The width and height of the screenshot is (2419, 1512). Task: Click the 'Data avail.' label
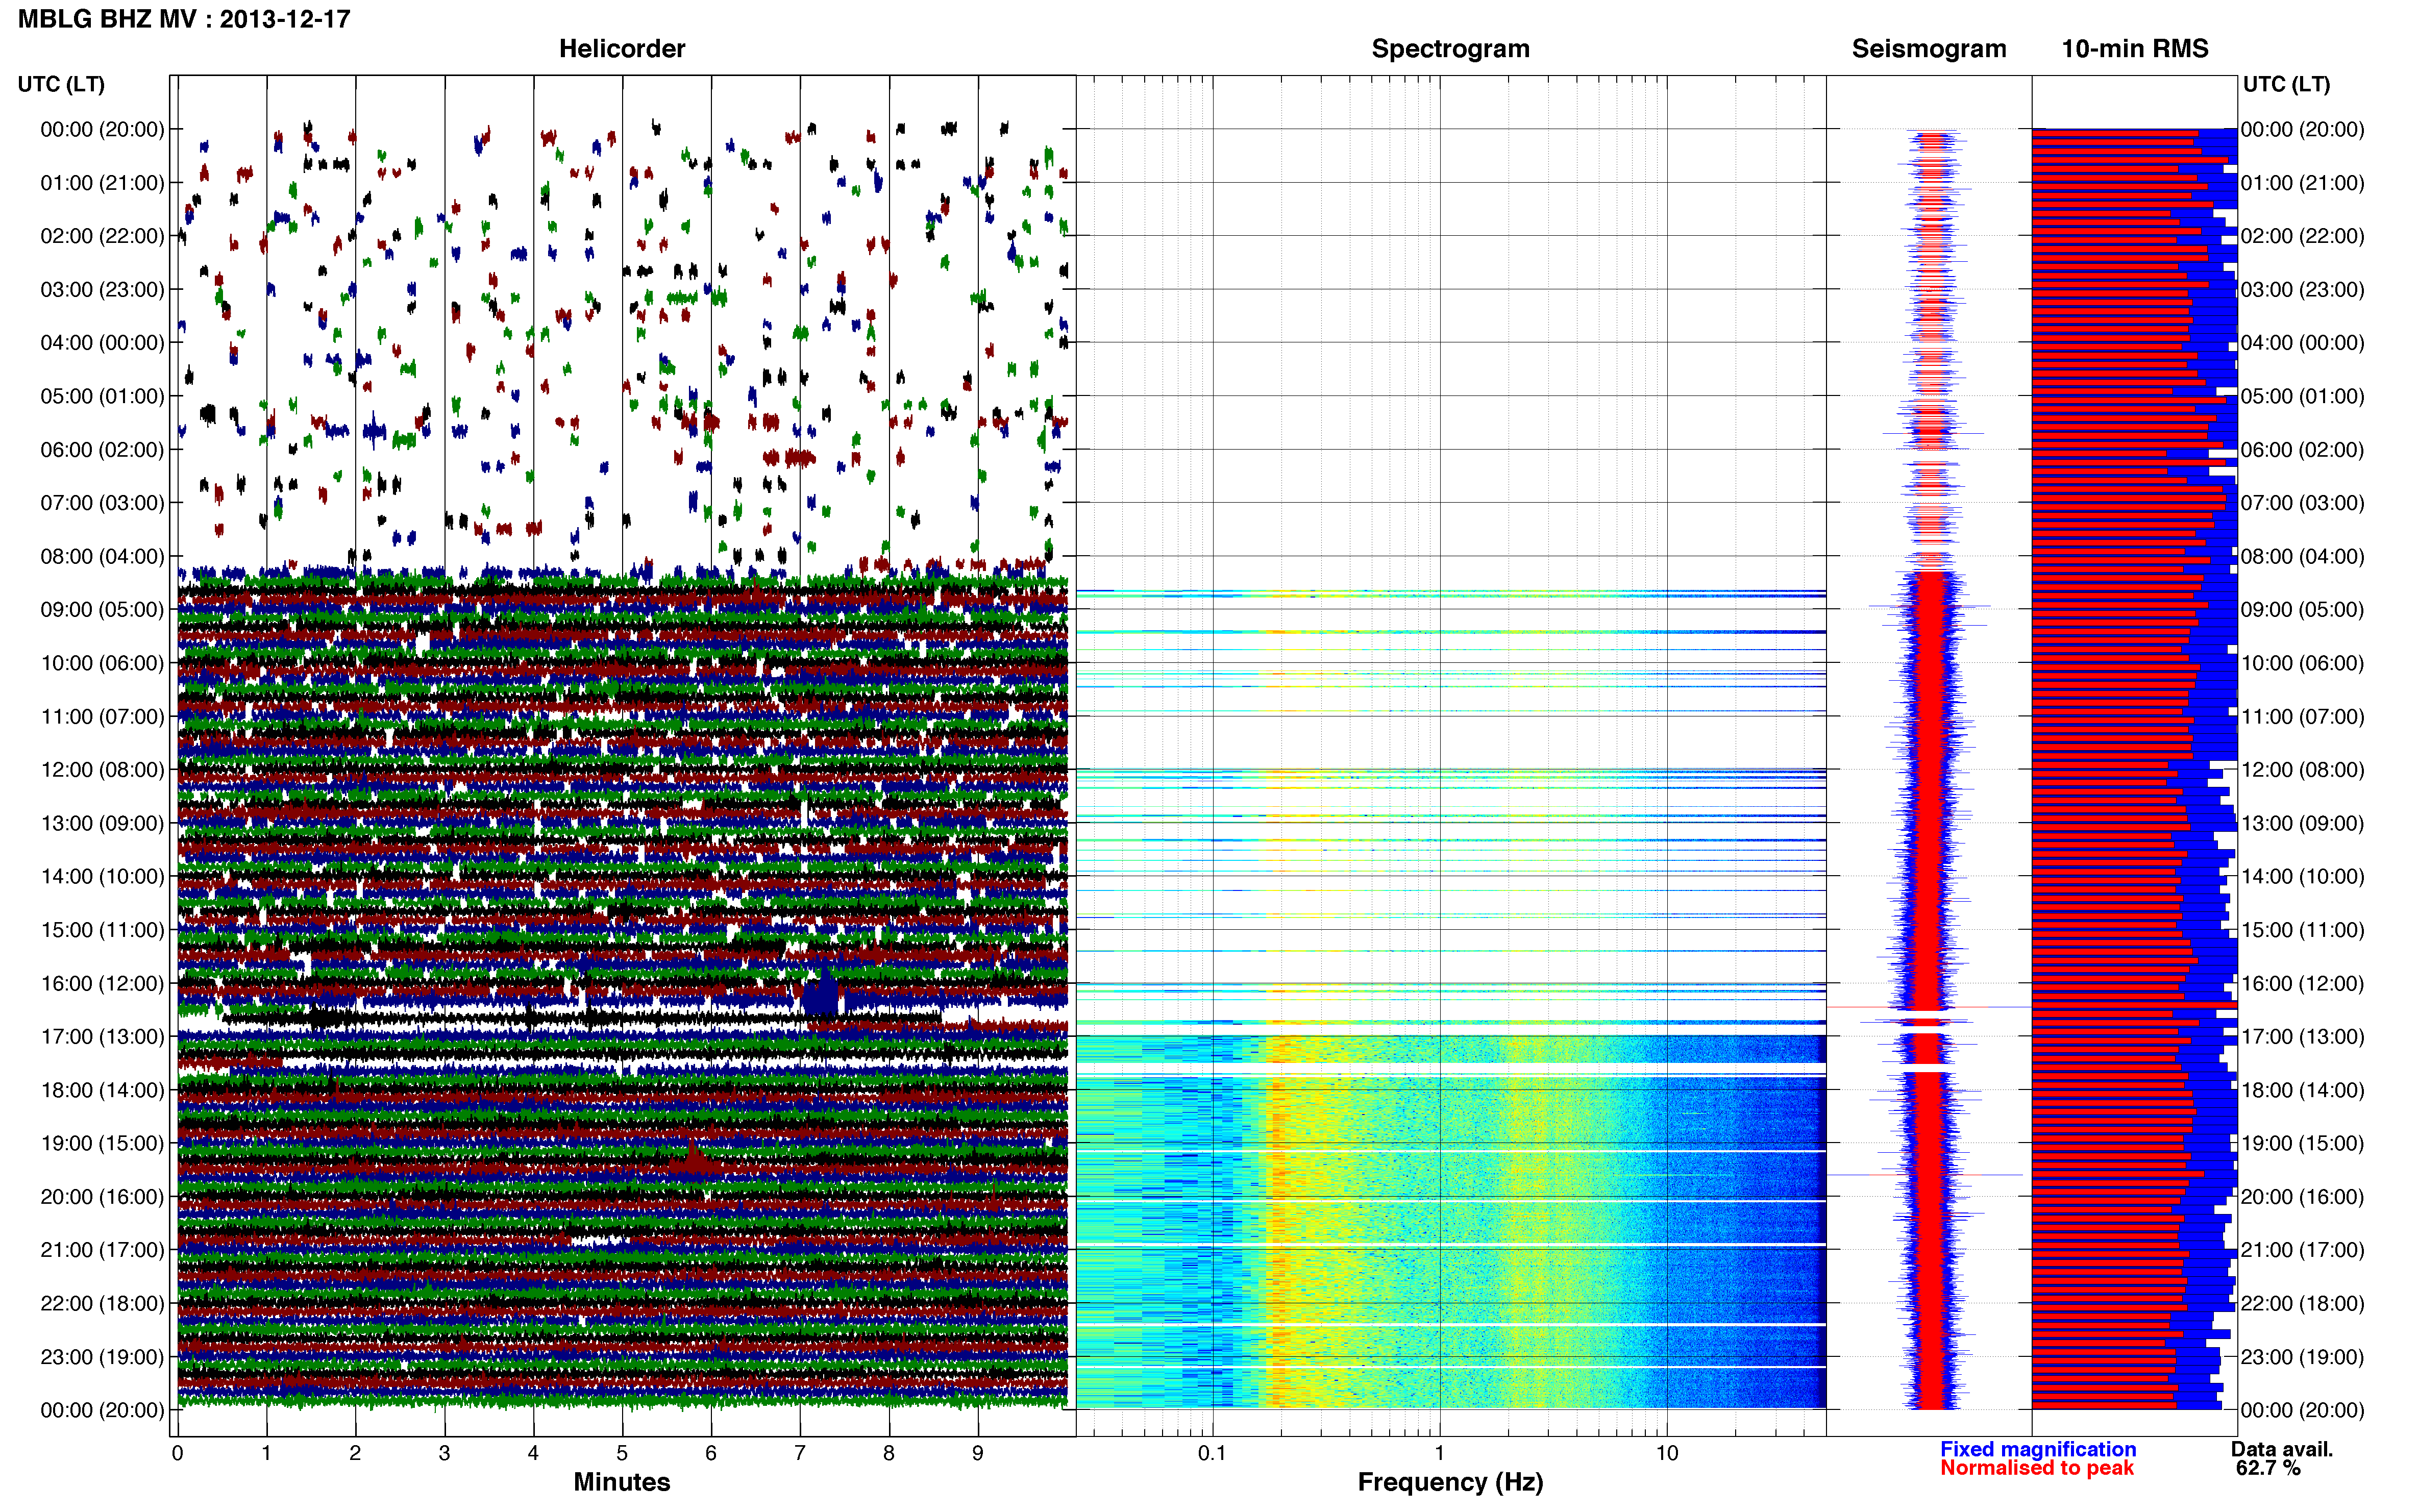pyautogui.click(x=2281, y=1449)
